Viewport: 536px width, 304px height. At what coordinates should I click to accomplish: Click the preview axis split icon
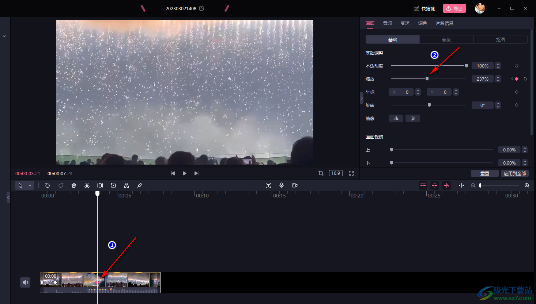point(461,185)
